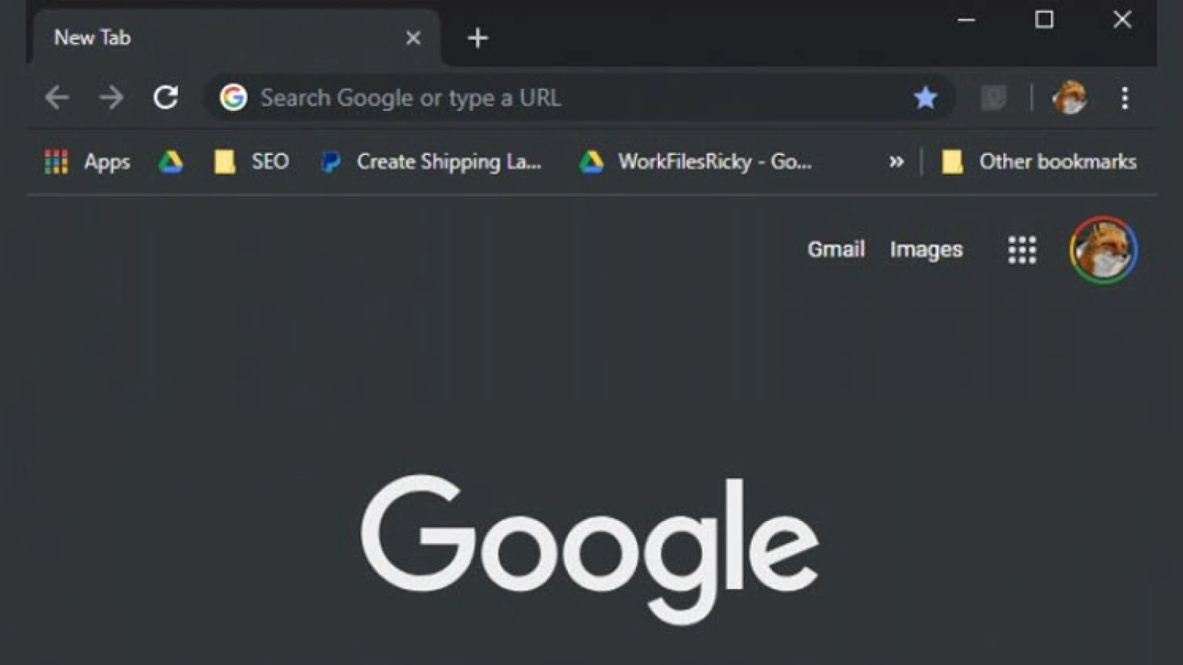Open the Chrome profile avatar in toolbar
Viewport: 1183px width, 665px height.
(x=1069, y=98)
